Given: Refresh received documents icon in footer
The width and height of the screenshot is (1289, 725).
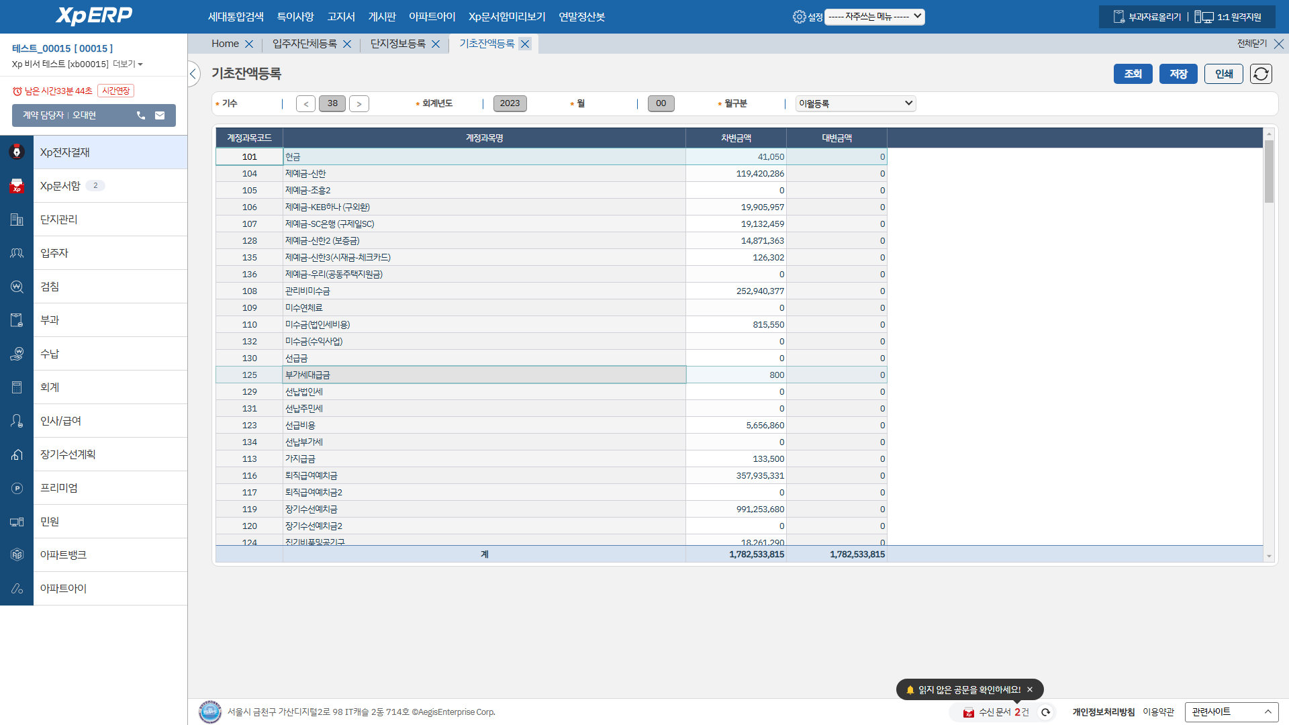Looking at the screenshot, I should tap(1045, 712).
